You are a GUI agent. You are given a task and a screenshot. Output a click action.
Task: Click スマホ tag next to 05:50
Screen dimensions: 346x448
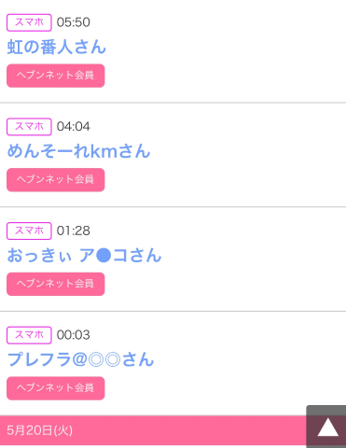coord(29,22)
